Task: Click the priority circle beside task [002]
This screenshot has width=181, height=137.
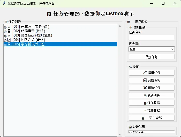Action: pos(5,32)
